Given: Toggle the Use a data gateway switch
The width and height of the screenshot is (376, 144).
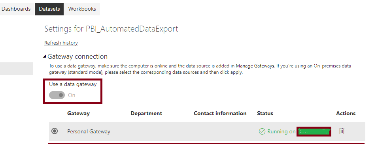Looking at the screenshot, I should pyautogui.click(x=57, y=95).
